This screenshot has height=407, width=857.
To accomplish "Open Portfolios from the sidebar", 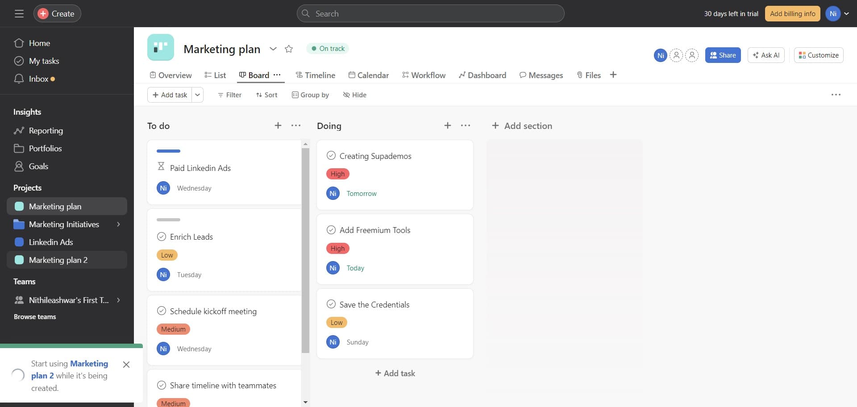I will [x=46, y=148].
